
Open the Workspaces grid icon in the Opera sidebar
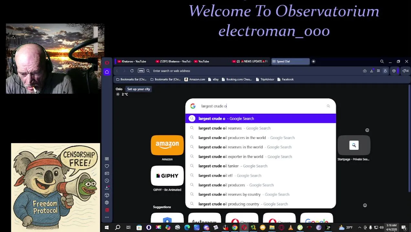(x=107, y=159)
